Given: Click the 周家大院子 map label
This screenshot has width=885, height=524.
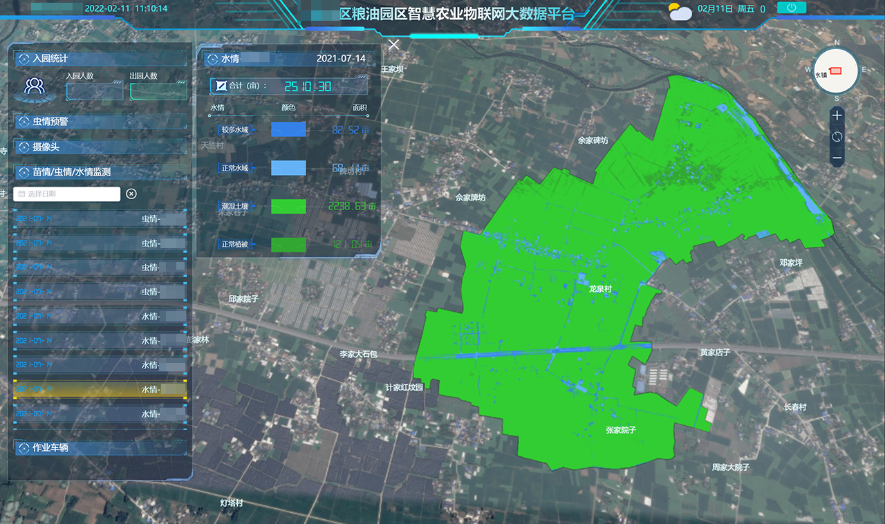Looking at the screenshot, I should (731, 467).
